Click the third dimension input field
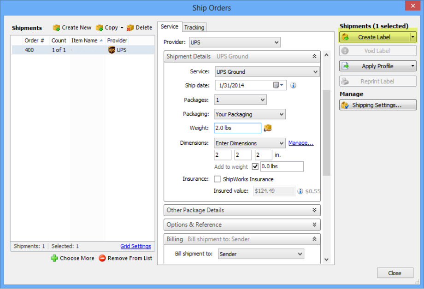Viewport: 424px width, 289px height. pos(263,155)
